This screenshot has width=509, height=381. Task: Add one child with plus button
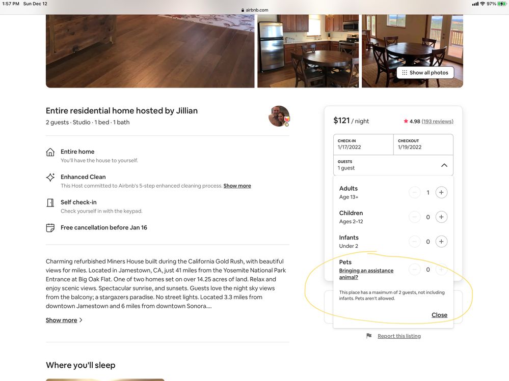click(x=441, y=217)
